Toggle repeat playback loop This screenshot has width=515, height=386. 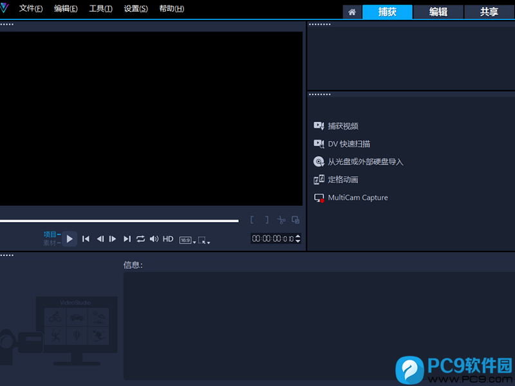140,239
